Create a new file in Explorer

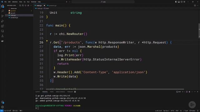[20, 6]
